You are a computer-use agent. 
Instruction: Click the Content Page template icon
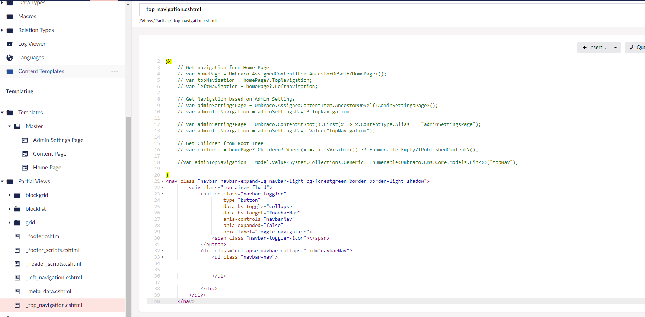click(25, 154)
